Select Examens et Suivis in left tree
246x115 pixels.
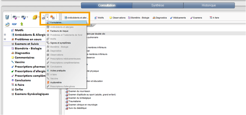tap(25, 44)
